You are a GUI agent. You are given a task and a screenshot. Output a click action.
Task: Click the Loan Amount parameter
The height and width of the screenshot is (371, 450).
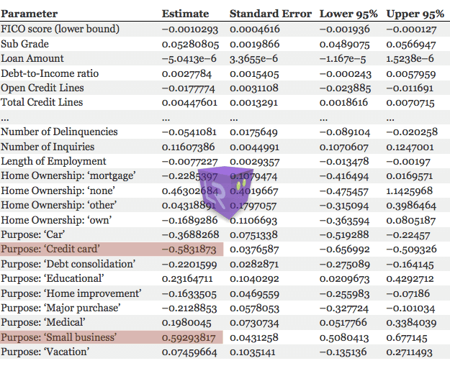[32, 58]
